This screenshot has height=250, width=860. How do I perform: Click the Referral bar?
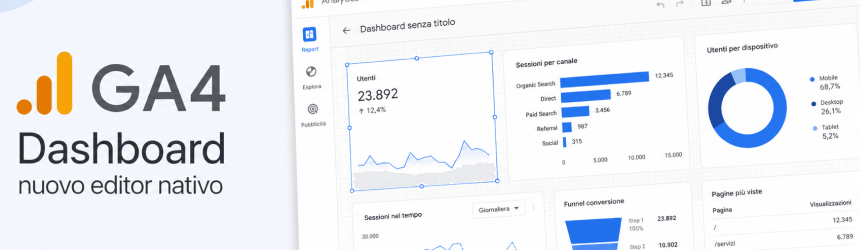[x=566, y=127]
